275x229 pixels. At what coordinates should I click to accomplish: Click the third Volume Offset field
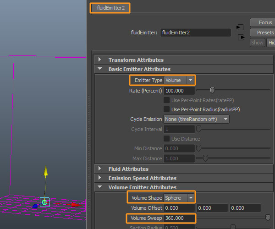coord(245,208)
